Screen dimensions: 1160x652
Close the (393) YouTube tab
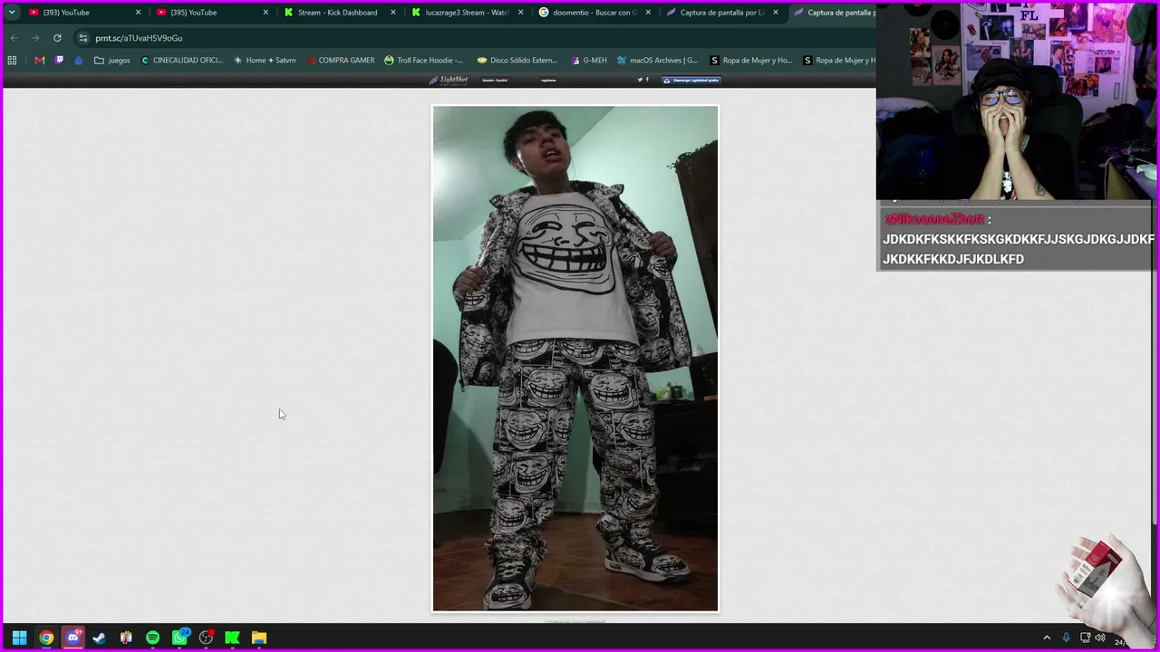(x=138, y=13)
